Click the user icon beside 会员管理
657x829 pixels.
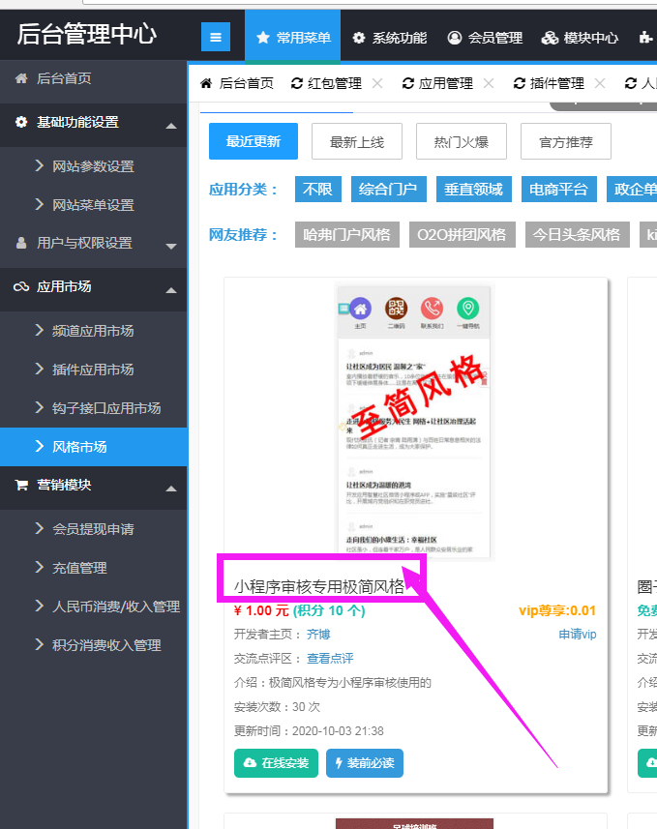(455, 38)
